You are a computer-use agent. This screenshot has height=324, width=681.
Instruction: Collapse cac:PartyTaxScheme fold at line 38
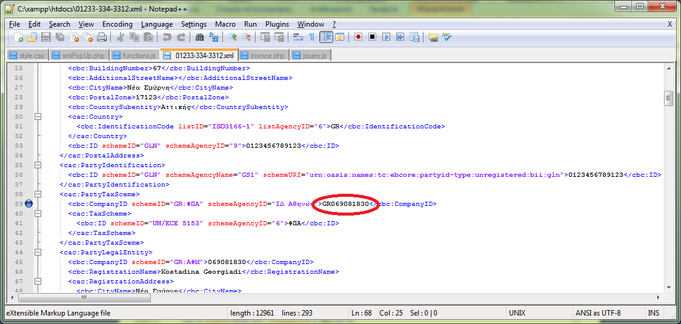tap(38, 194)
